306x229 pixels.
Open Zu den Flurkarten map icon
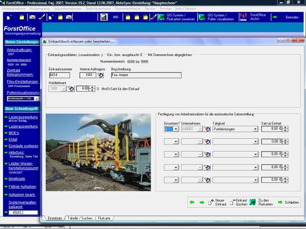tap(253, 202)
